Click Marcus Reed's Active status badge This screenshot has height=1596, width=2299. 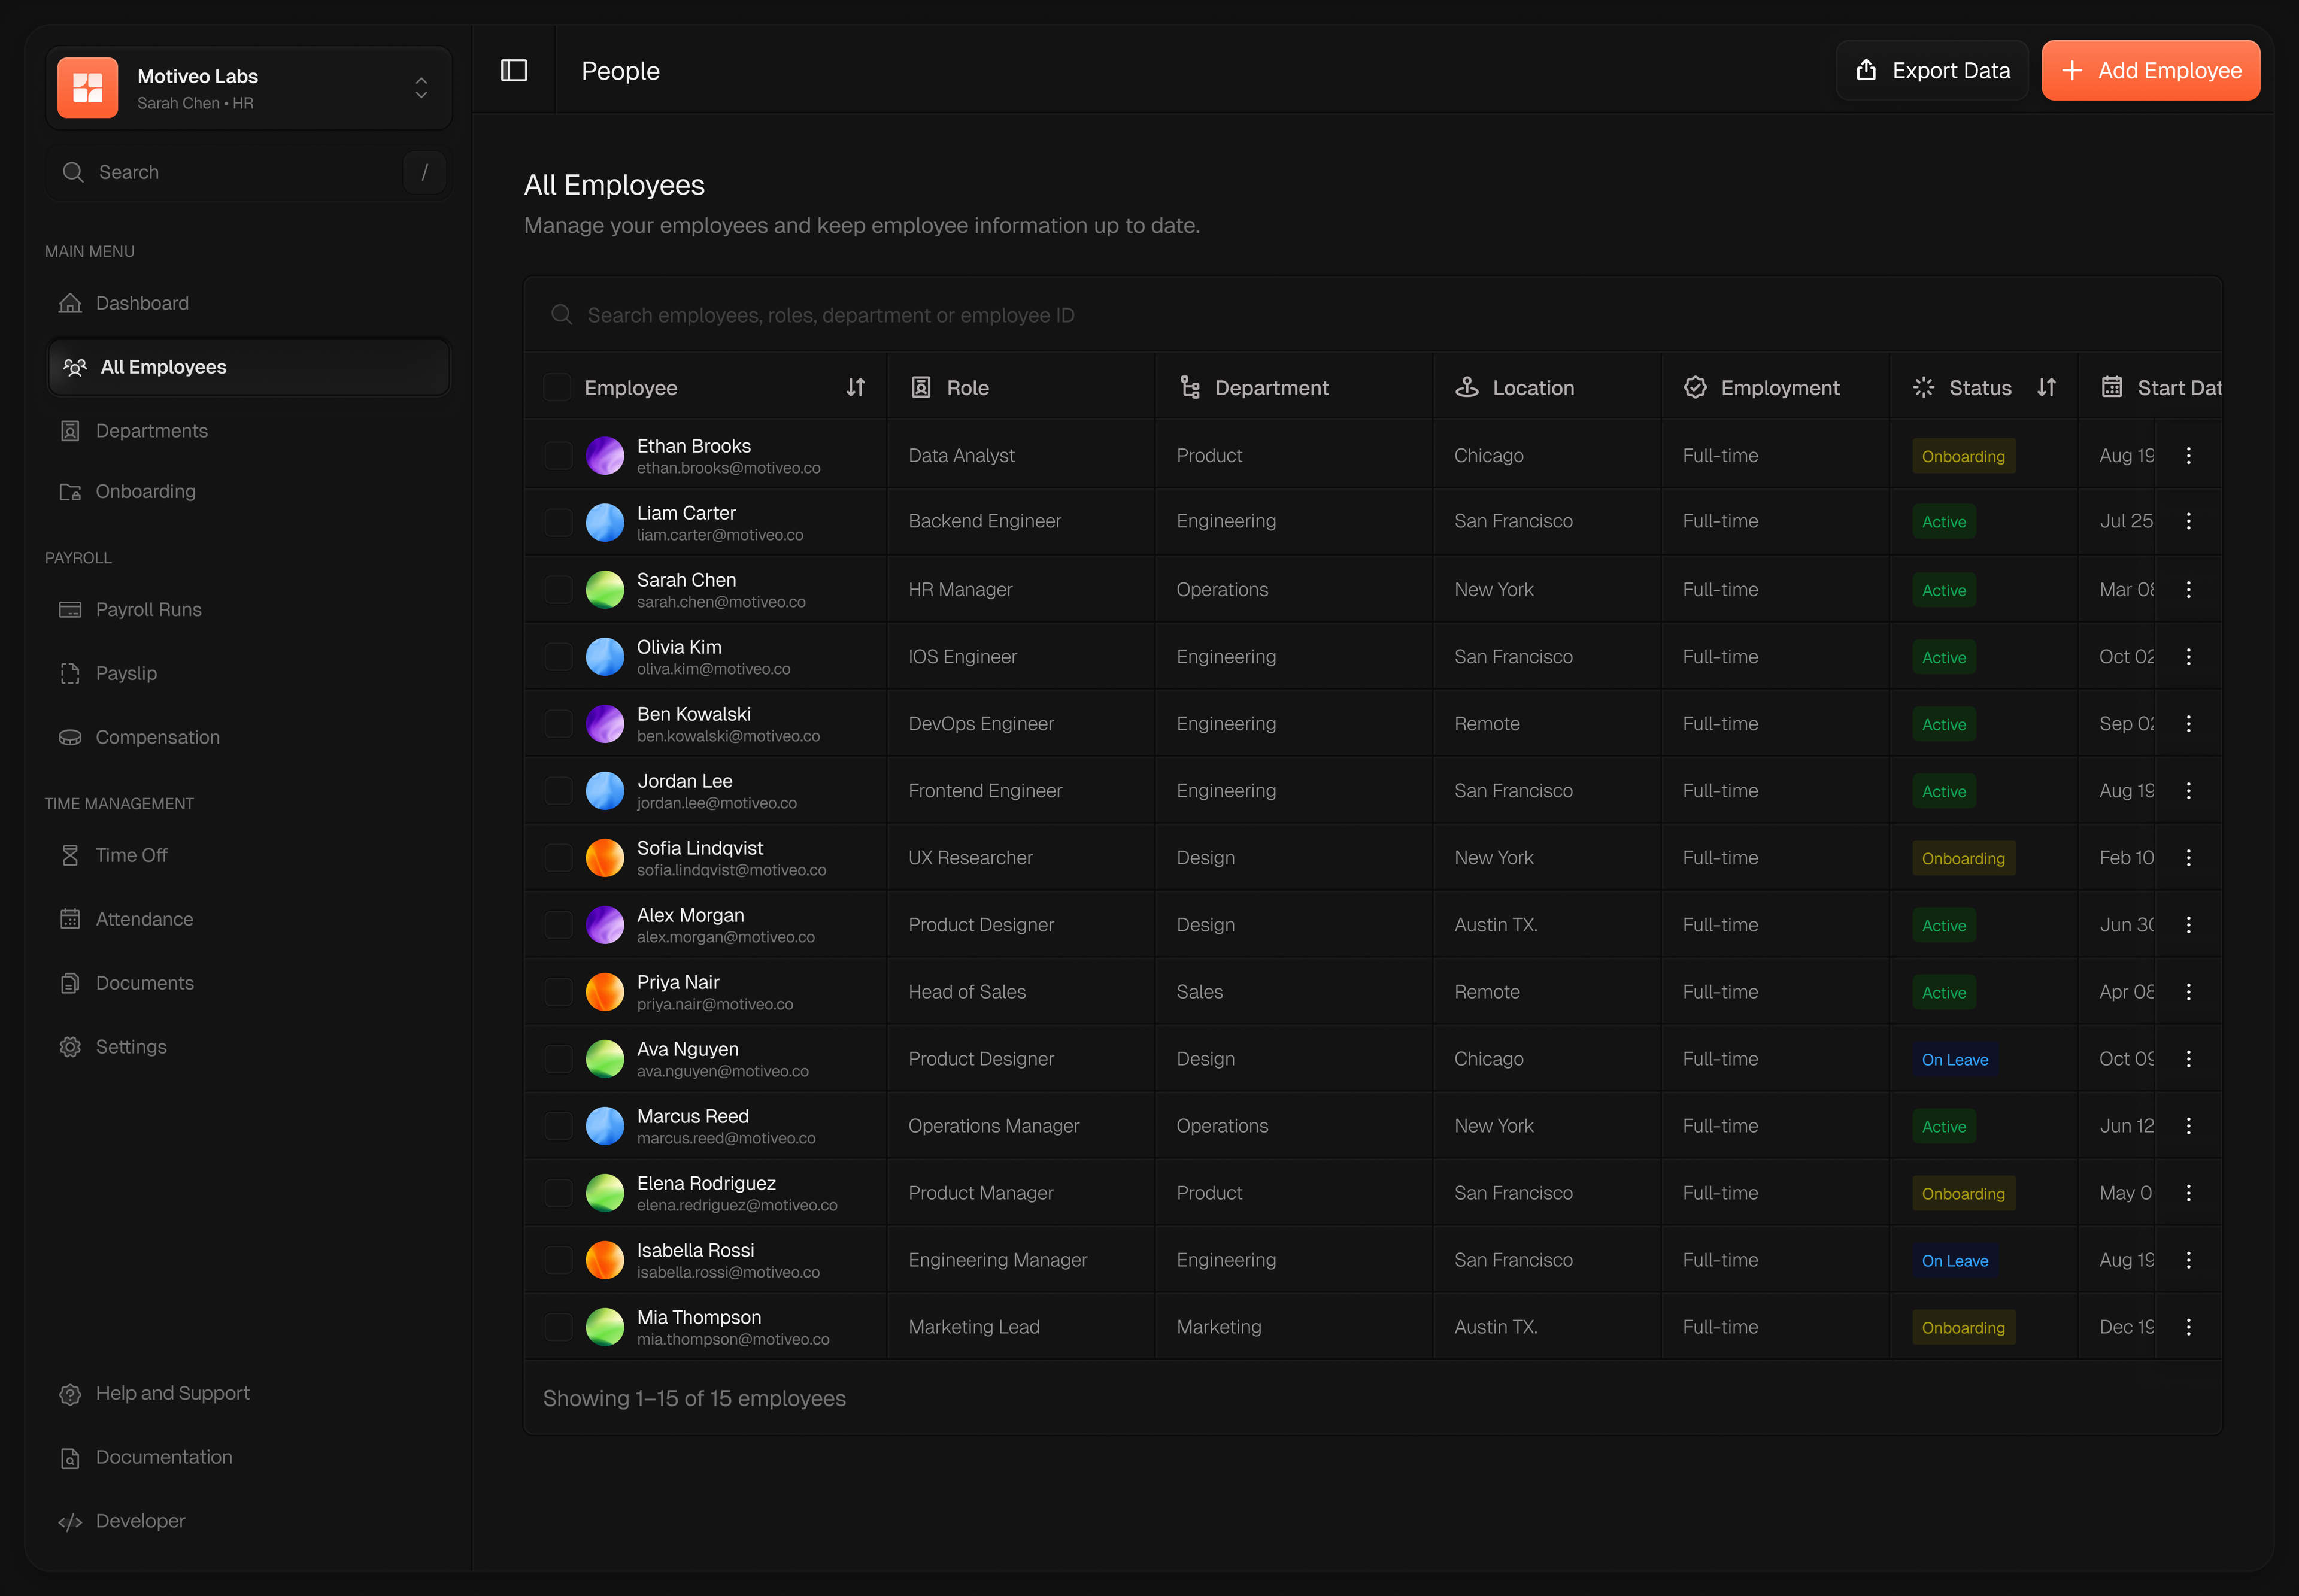(1943, 1126)
